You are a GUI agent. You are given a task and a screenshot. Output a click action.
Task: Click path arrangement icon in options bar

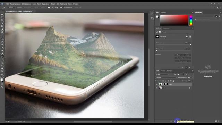point(57,8)
